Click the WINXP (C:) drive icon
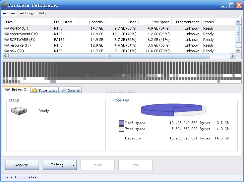The height and width of the screenshot is (182, 244). pyautogui.click(x=7, y=28)
